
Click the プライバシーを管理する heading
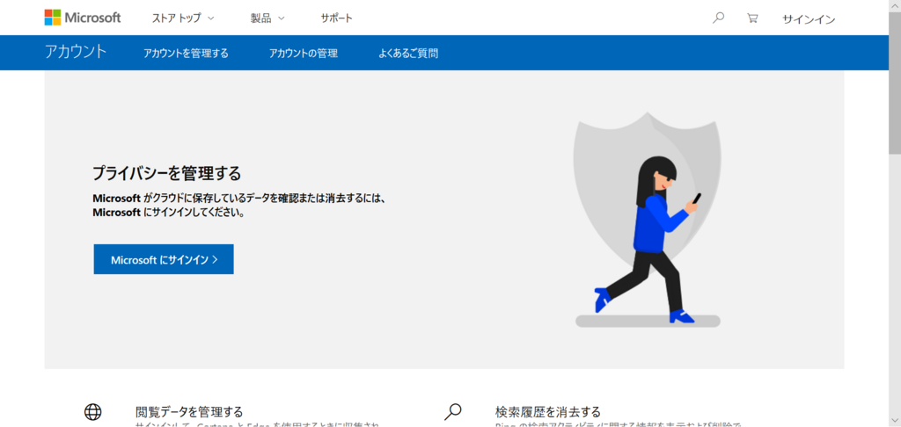pos(166,173)
